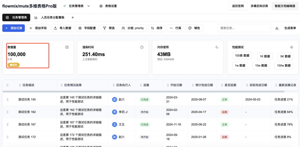Image resolution: width=300 pixels, height=147 pixels.
Task: Click the download icon next to 生成表单
Action: pyautogui.click(x=277, y=28)
